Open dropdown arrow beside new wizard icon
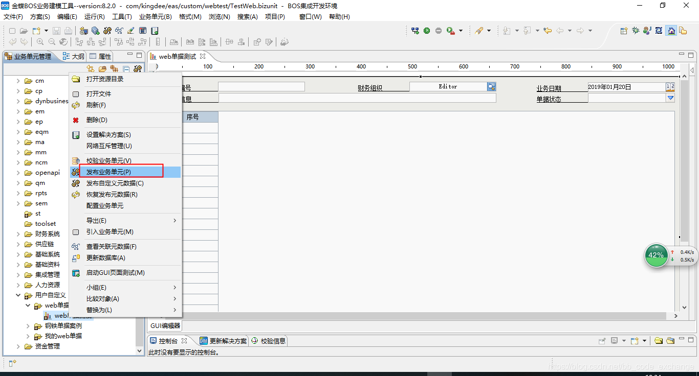Image resolution: width=699 pixels, height=376 pixels. pyautogui.click(x=47, y=31)
